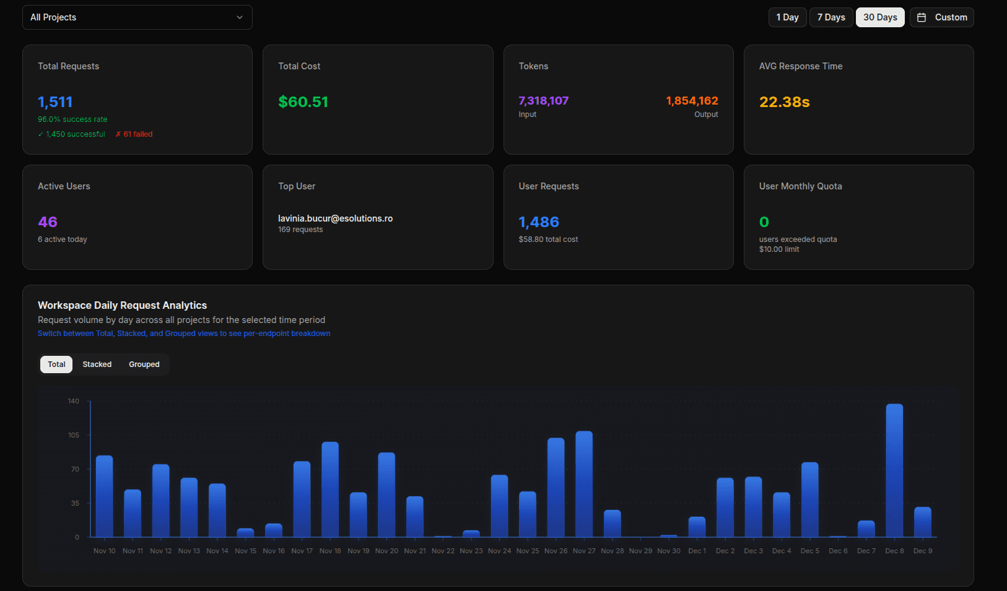Screen dimensions: 1007x591
Task: Click the Nov 18 bar in chart
Action: pos(330,489)
